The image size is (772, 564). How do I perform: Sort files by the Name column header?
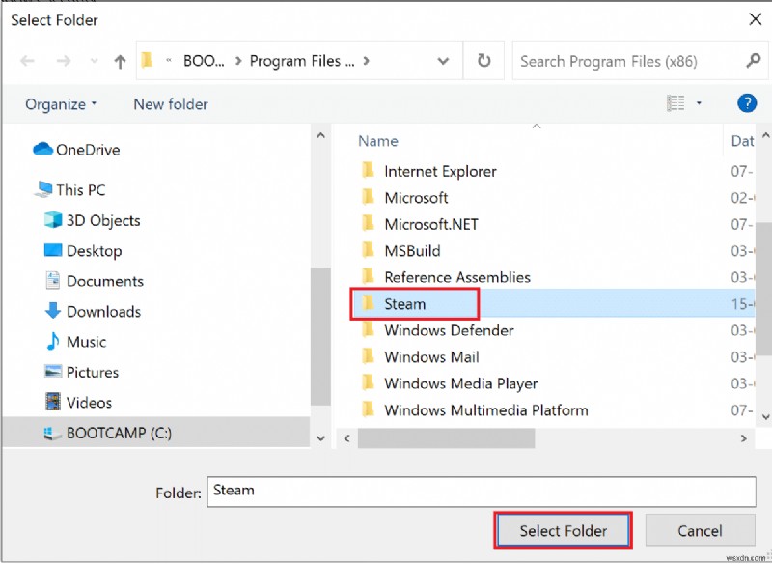(378, 141)
